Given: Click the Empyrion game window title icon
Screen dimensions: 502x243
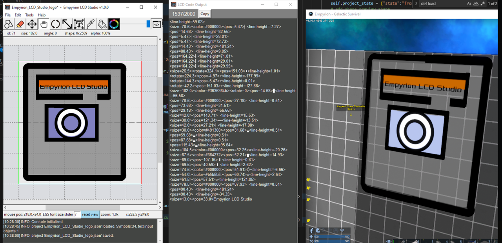Looking at the screenshot, I should (311, 14).
